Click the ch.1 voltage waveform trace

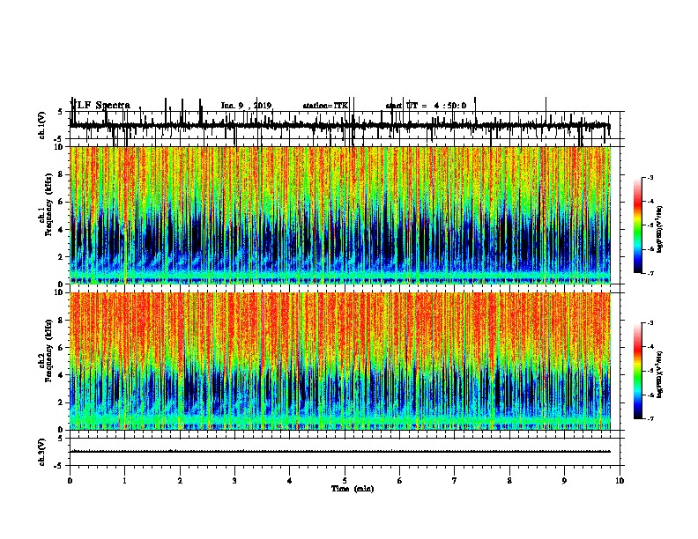[340, 126]
